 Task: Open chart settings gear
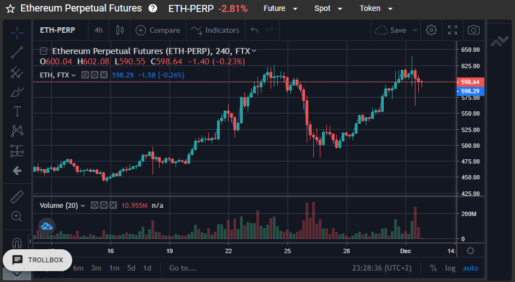431,30
